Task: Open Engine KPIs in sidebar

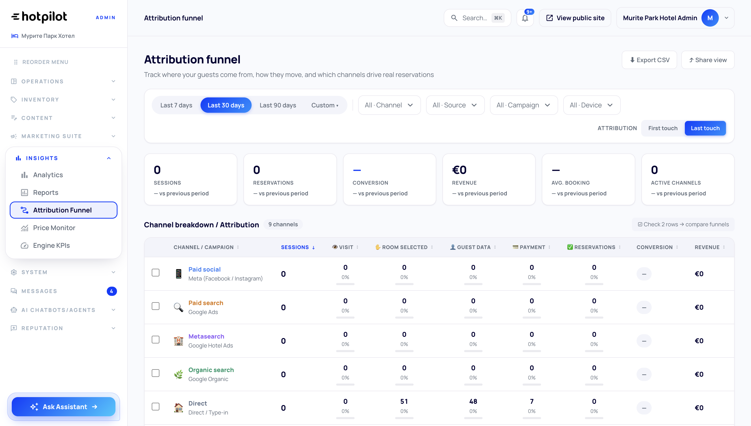Action: pyautogui.click(x=63, y=245)
